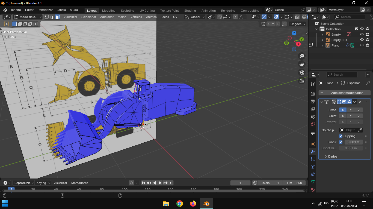Open View Layer properties tab

pyautogui.click(x=313, y=109)
